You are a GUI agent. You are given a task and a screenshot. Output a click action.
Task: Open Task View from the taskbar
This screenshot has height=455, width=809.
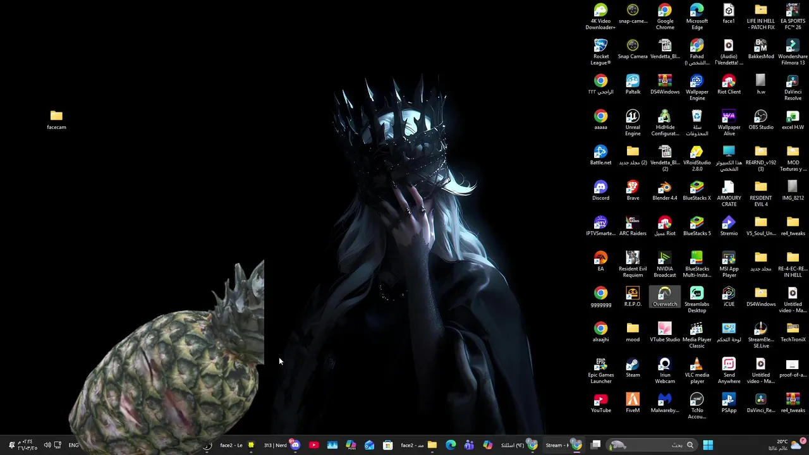[x=595, y=445]
